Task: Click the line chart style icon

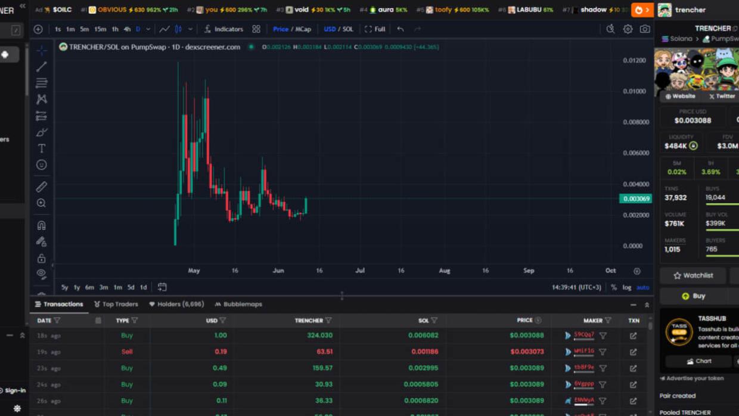Action: pos(164,29)
